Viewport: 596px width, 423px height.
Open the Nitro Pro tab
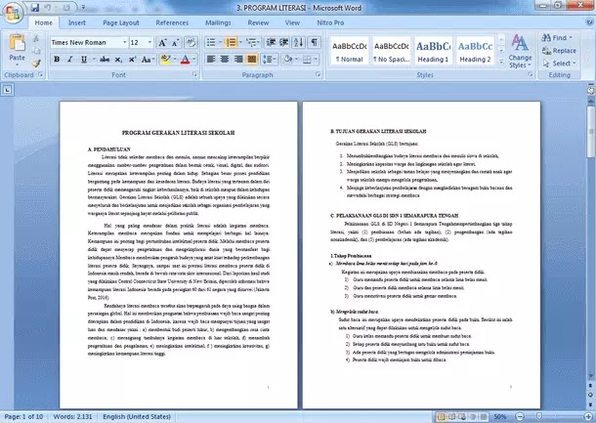330,22
